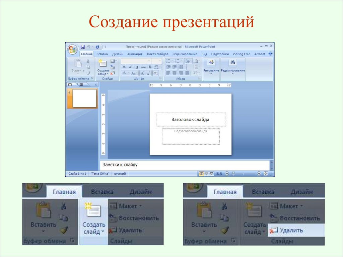Click the small reset-slide icon in the main window ribbon

[113, 67]
